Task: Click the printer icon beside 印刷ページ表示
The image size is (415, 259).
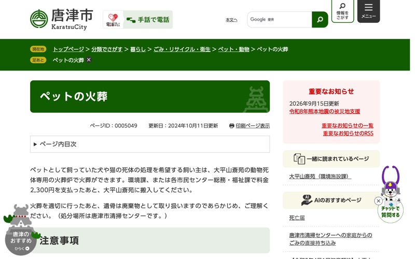Action: (x=231, y=126)
